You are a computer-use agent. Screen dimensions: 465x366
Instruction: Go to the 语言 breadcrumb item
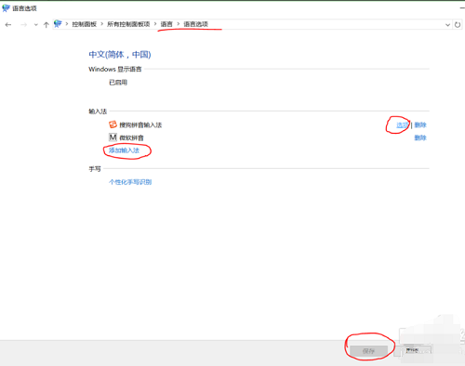[166, 24]
